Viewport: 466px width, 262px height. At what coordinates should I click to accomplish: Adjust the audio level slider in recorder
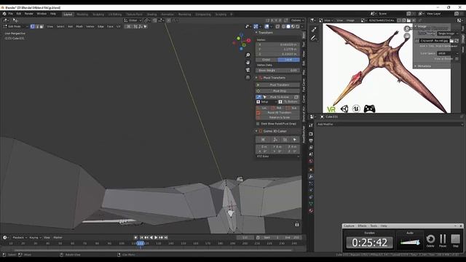410,242
